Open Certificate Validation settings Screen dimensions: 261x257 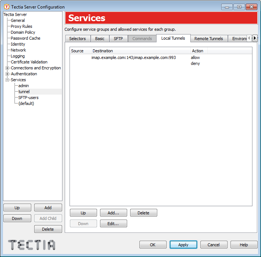29,62
